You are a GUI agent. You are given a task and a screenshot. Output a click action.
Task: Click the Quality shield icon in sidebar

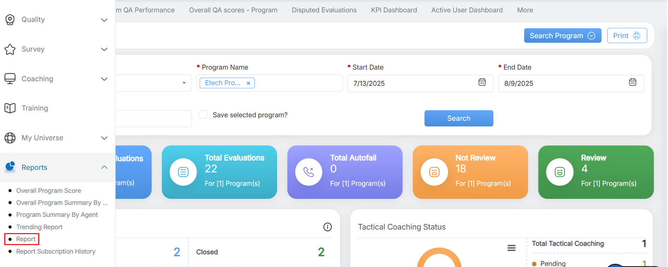pyautogui.click(x=10, y=20)
